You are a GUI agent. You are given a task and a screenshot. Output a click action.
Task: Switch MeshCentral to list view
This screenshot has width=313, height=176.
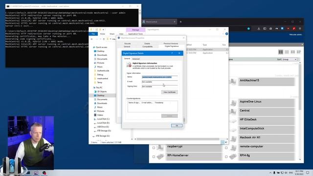click(x=287, y=52)
